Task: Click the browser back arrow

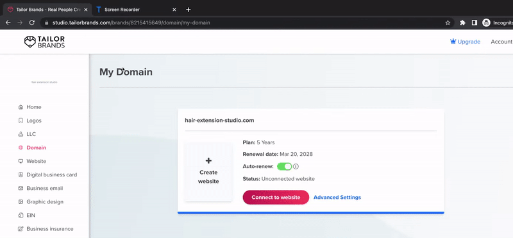Action: coord(8,22)
